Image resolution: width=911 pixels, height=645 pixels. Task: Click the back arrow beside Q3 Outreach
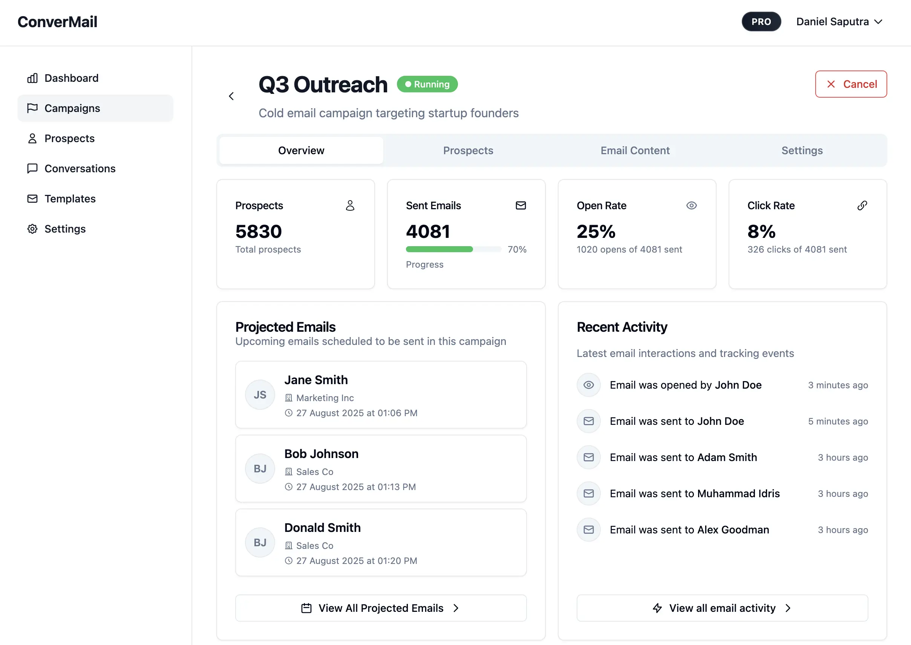[231, 96]
